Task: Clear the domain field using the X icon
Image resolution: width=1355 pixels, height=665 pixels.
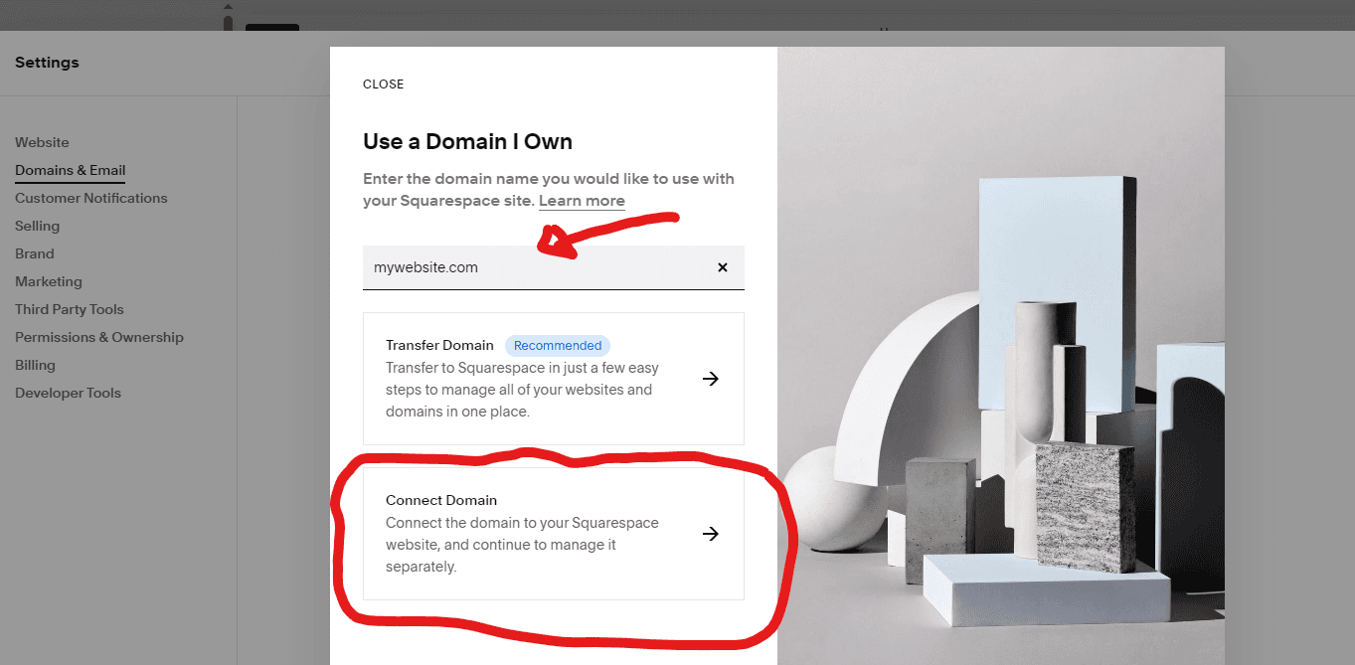Action: (722, 266)
